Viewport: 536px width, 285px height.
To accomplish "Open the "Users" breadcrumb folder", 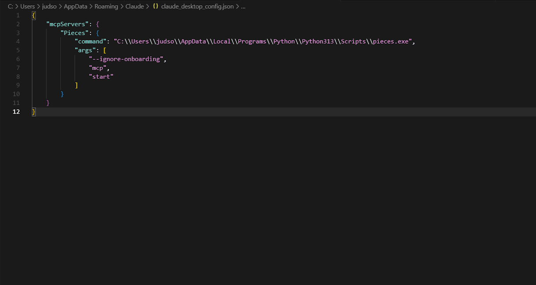I will [27, 7].
